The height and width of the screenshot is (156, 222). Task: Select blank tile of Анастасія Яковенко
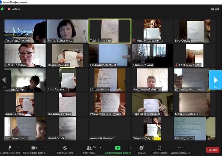pos(110,129)
